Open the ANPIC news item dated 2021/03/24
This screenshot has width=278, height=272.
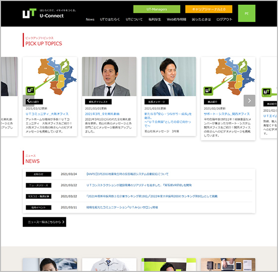pyautogui.click(x=127, y=174)
